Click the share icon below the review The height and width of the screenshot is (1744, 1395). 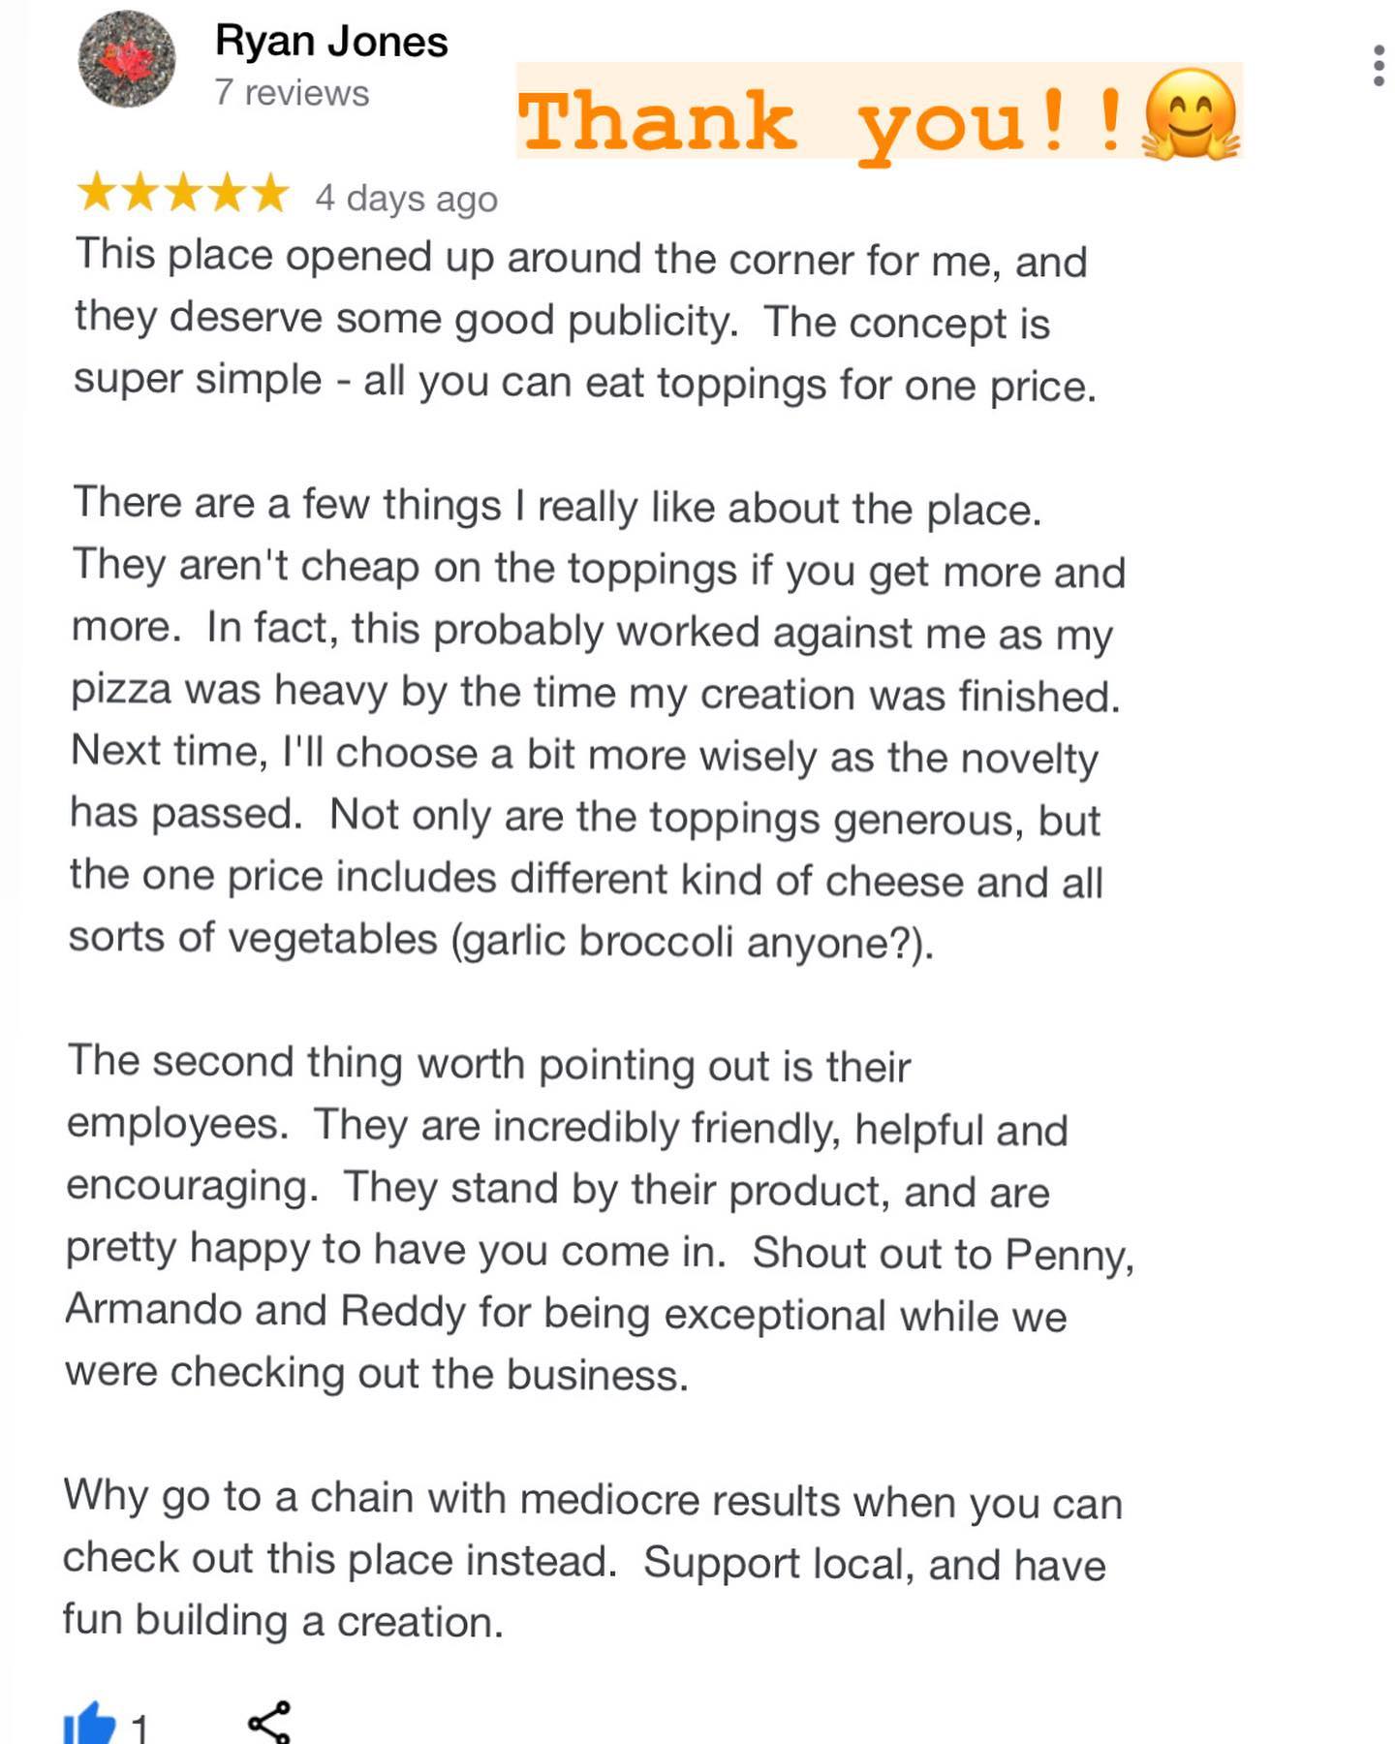coord(269,1723)
